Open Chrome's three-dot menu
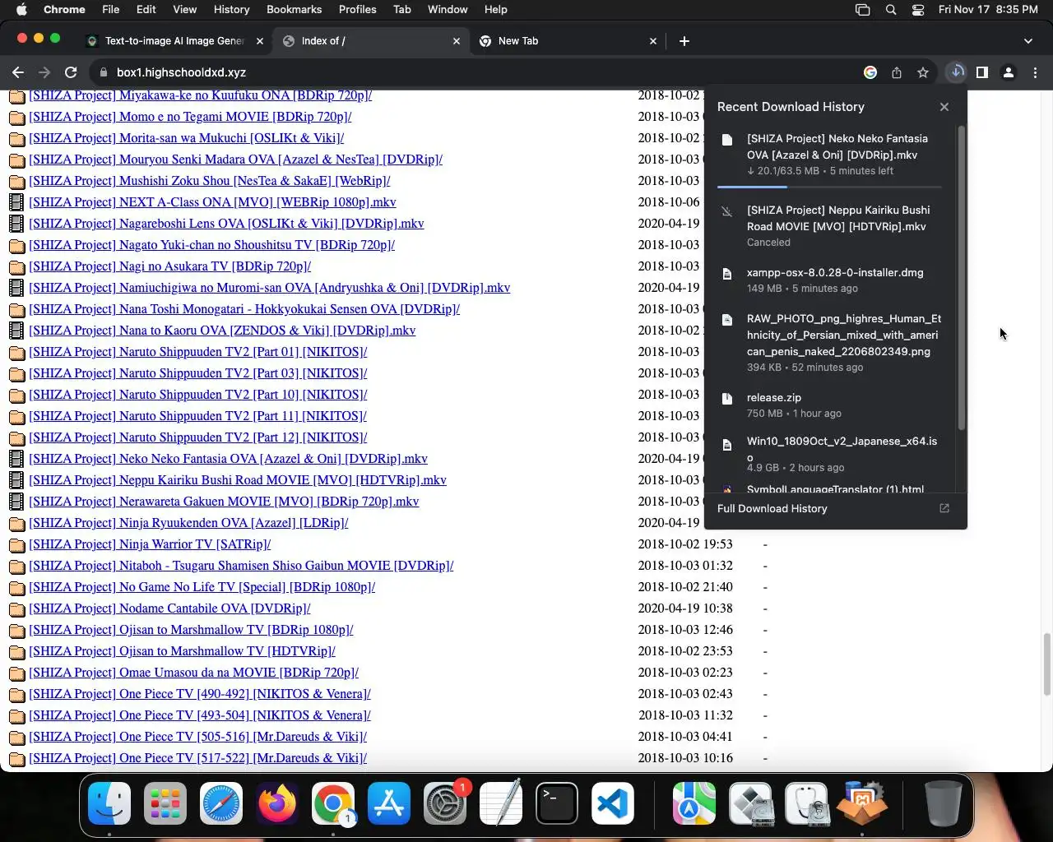Viewport: 1053px width, 842px height. 1035,72
